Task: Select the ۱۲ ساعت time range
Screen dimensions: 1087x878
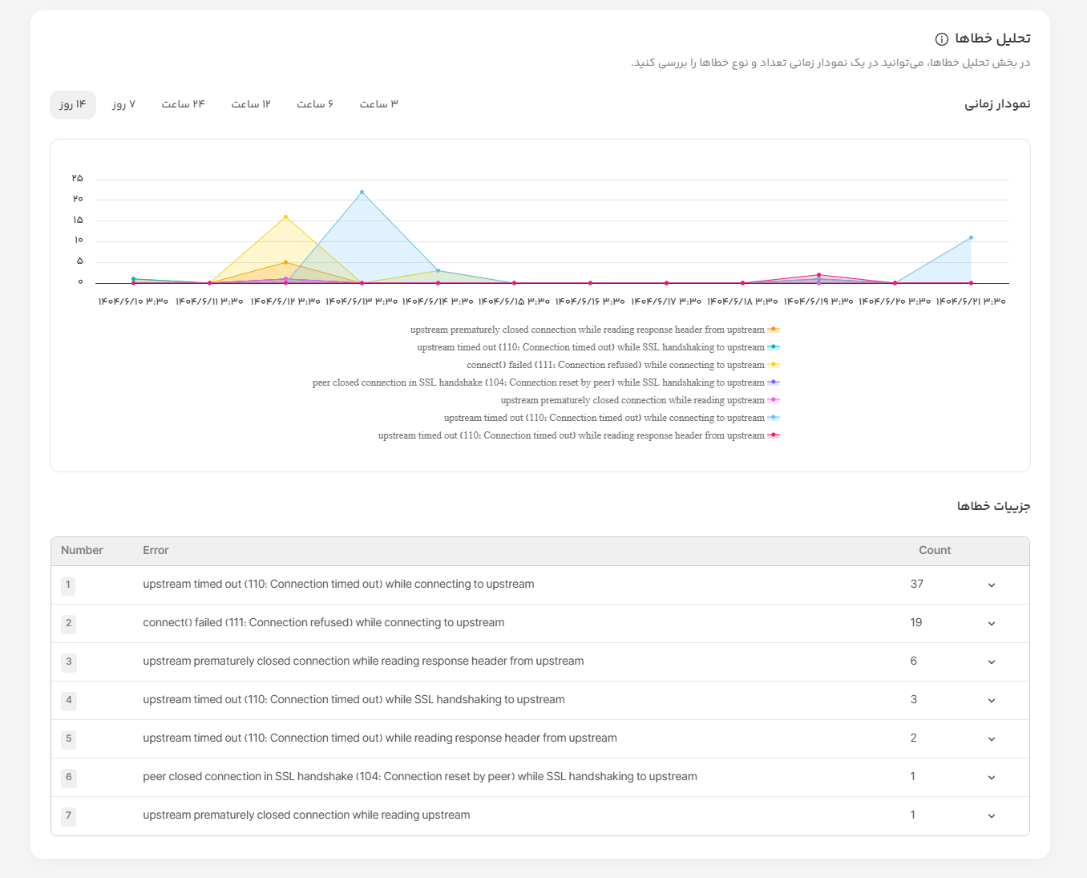Action: 251,105
